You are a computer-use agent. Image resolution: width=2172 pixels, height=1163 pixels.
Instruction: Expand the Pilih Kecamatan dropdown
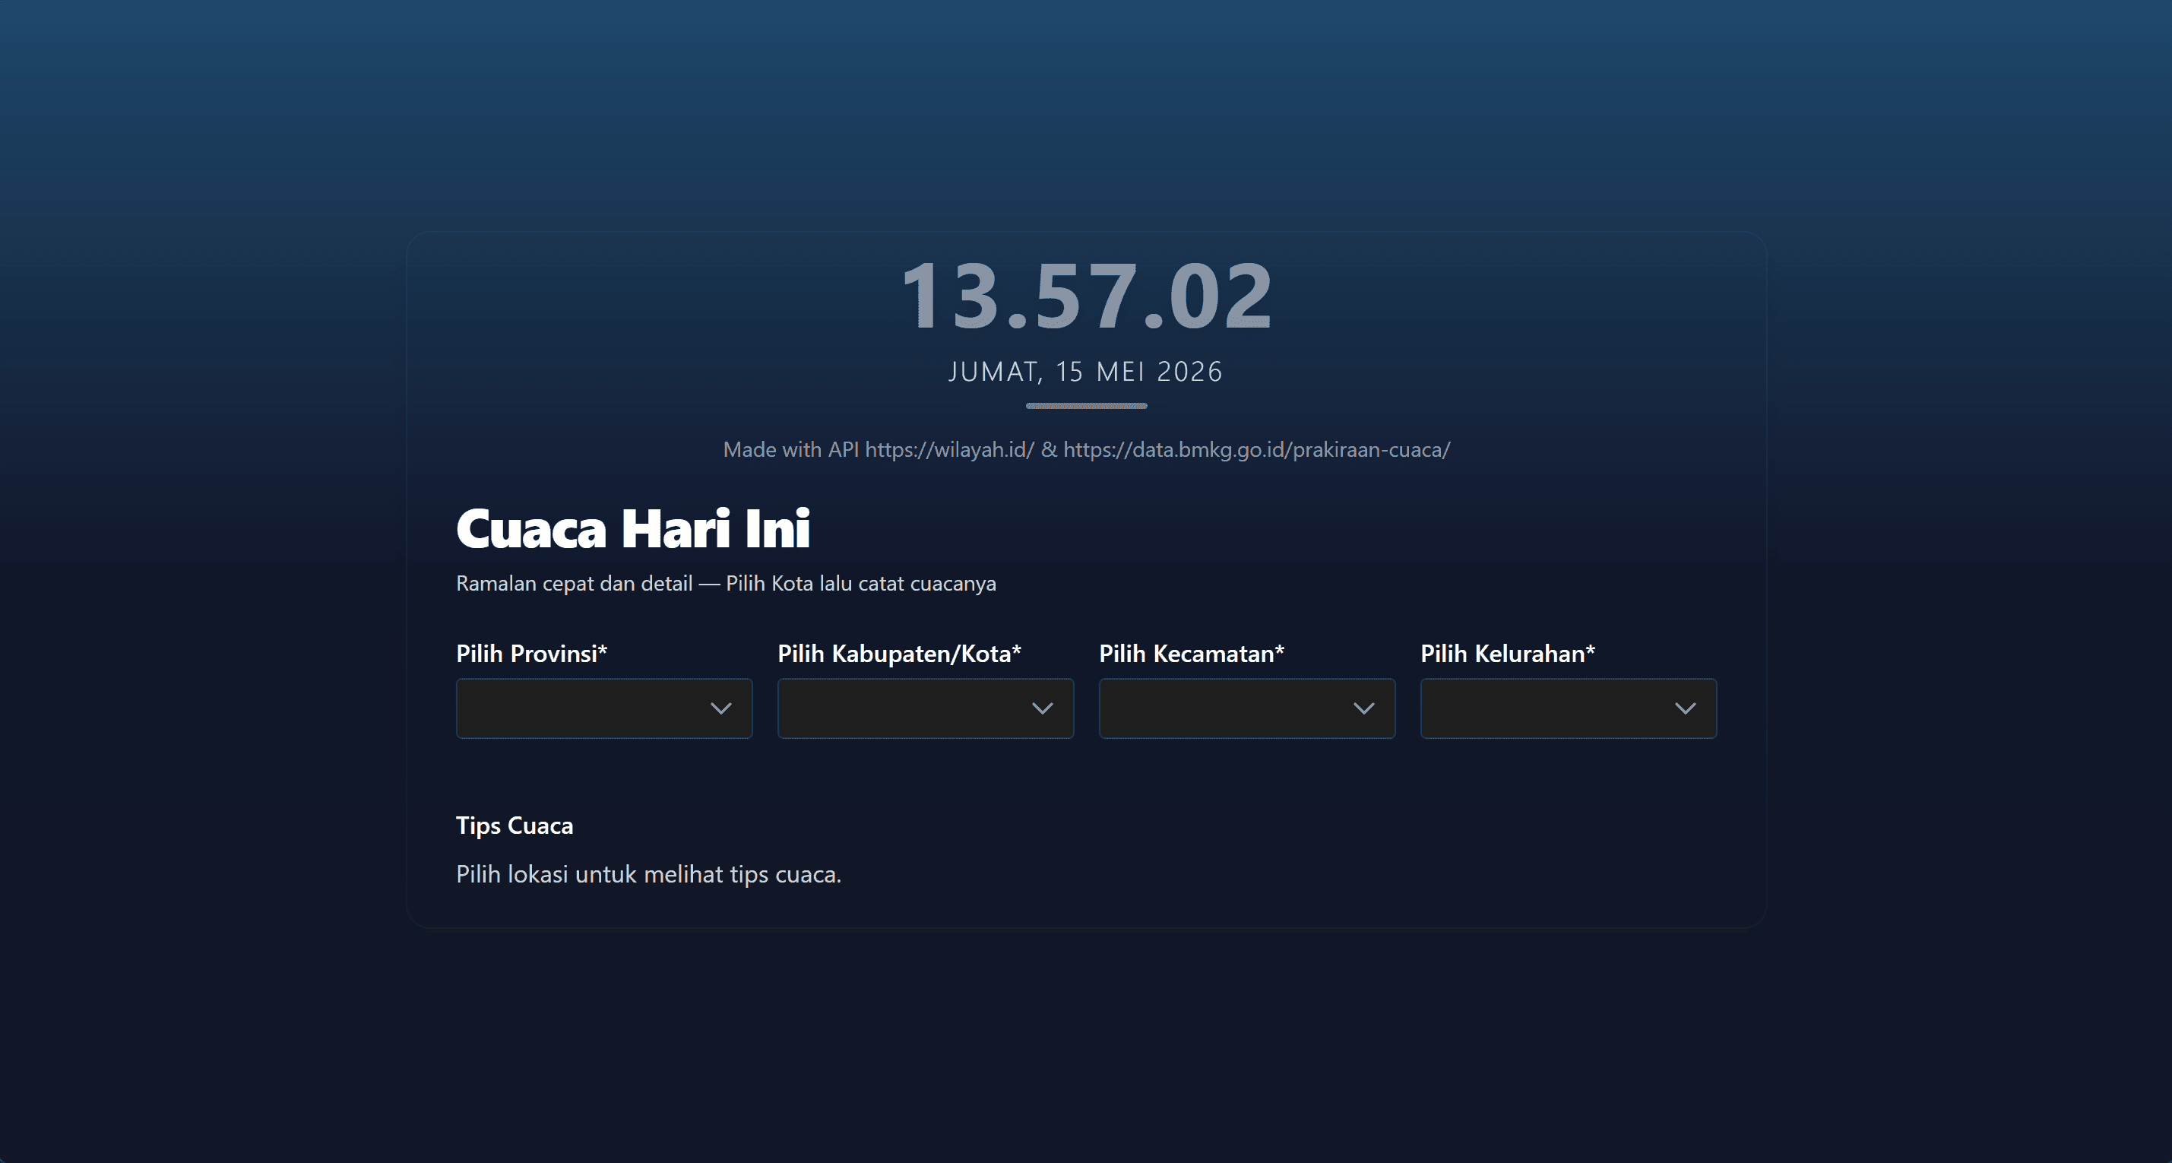[1246, 708]
